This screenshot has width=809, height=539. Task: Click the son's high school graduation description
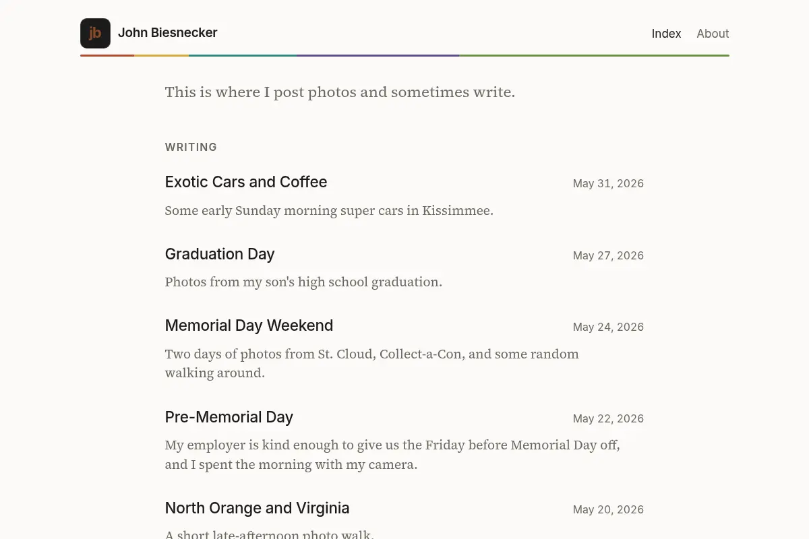pos(303,282)
